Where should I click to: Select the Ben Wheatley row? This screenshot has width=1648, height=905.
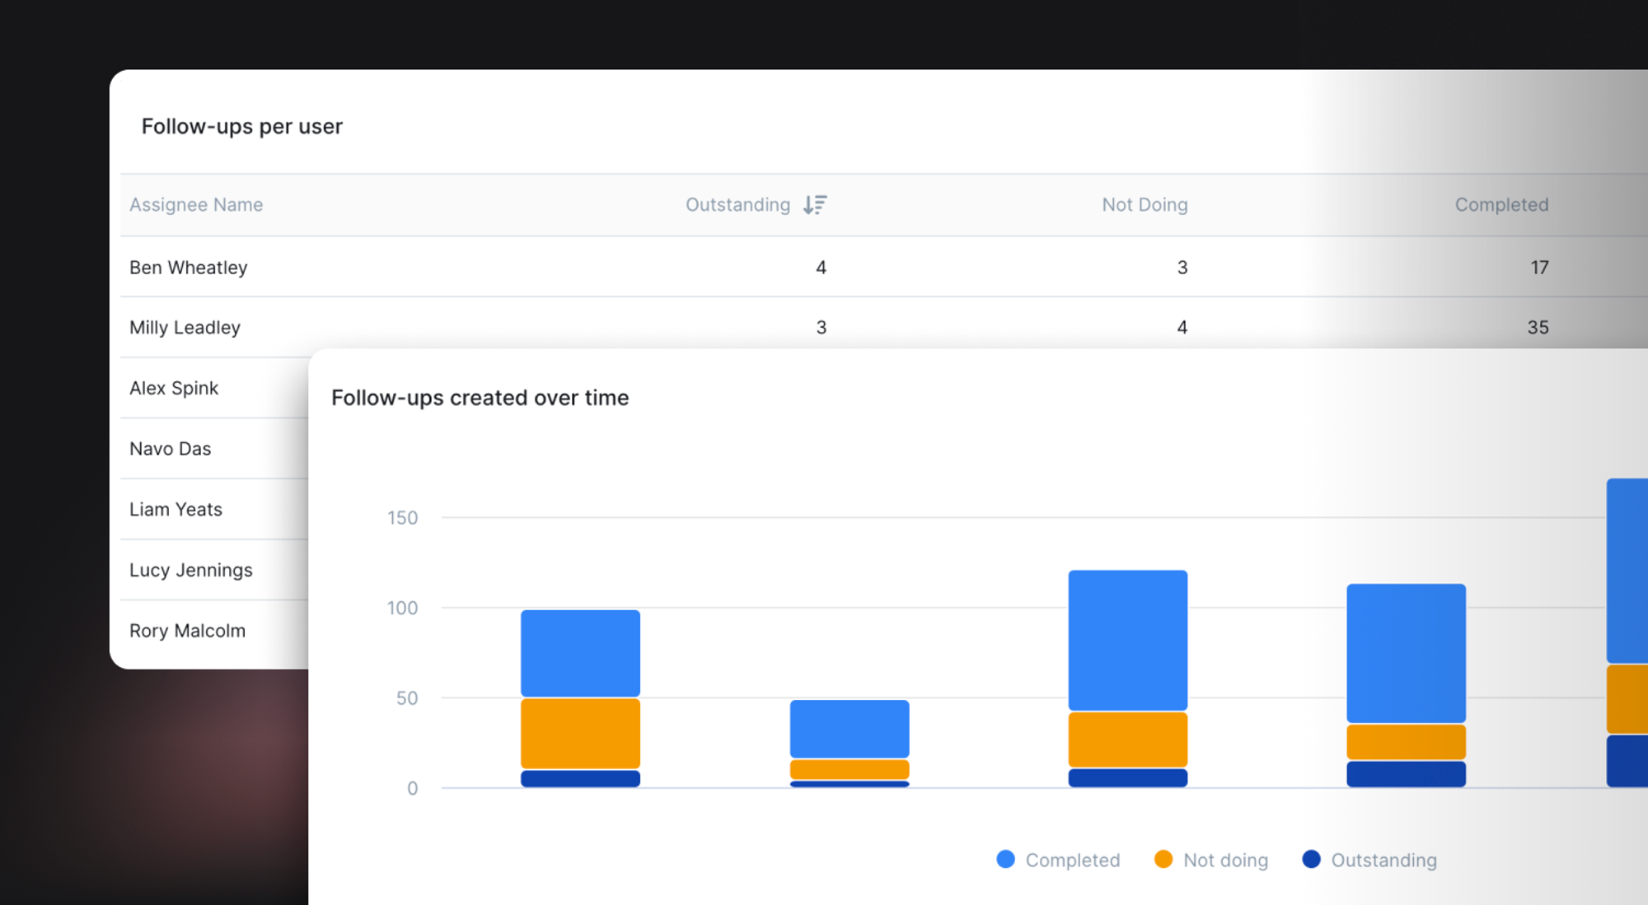tap(189, 268)
